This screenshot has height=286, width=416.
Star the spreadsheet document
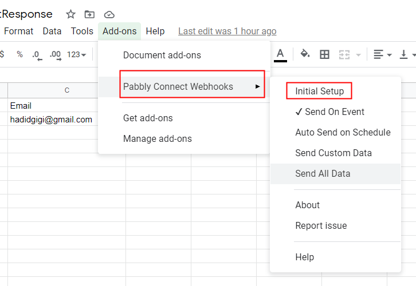pos(70,14)
